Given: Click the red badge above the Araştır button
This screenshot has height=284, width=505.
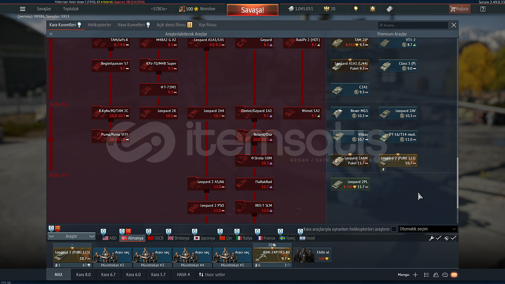Looking at the screenshot, I should tap(58, 229).
